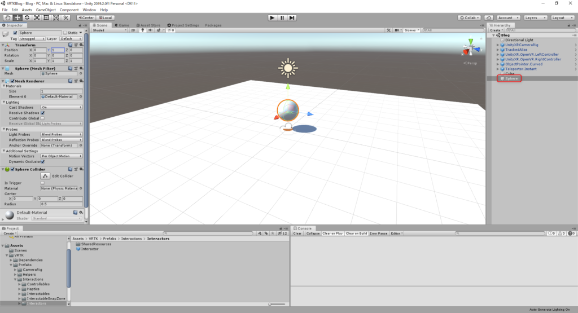
Task: Select the Hand tool in toolbar
Action: 7,17
